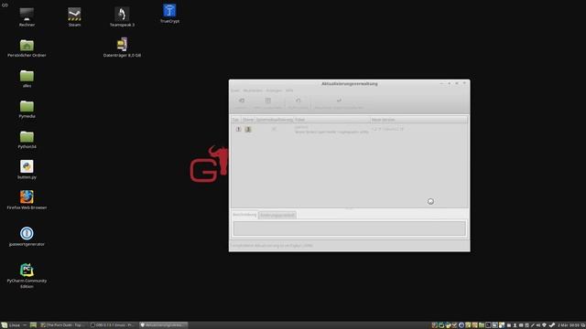Open the clock in the panel

click(568, 325)
